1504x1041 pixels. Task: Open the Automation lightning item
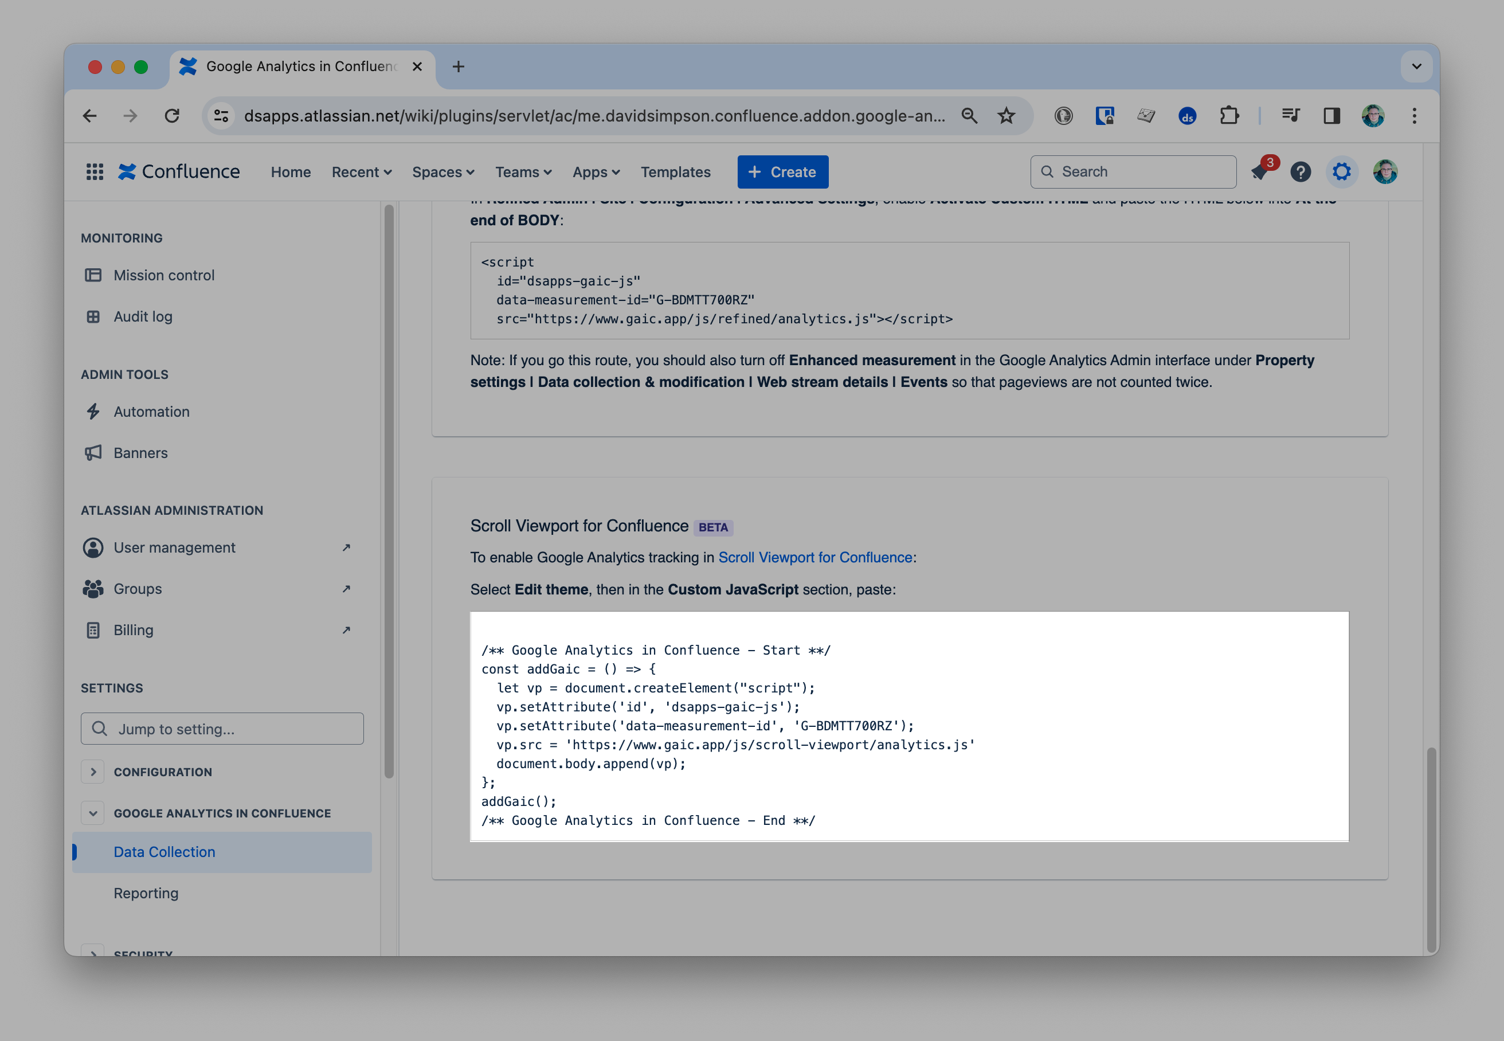click(x=151, y=412)
